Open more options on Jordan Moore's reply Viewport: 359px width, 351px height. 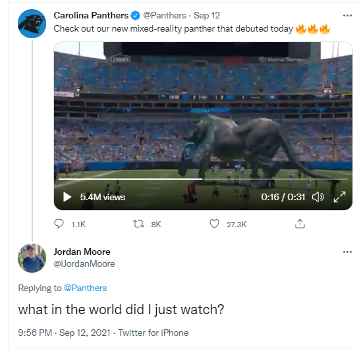(347, 252)
